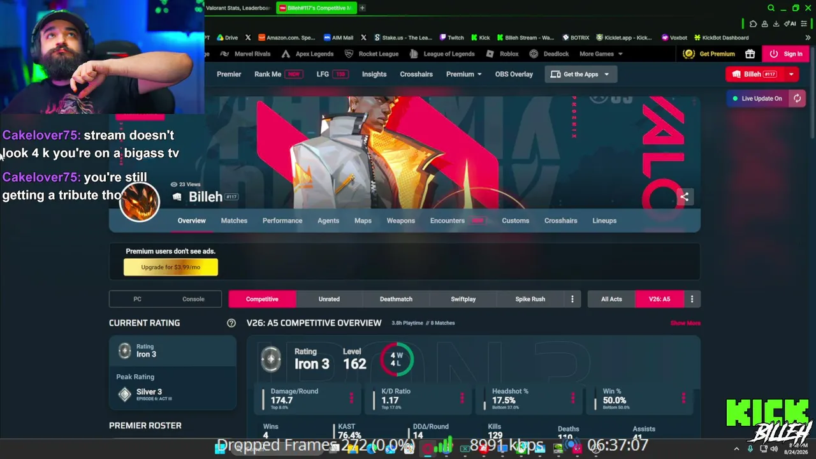Toggle Live Update On switch
This screenshot has width=816, height=459.
point(758,99)
